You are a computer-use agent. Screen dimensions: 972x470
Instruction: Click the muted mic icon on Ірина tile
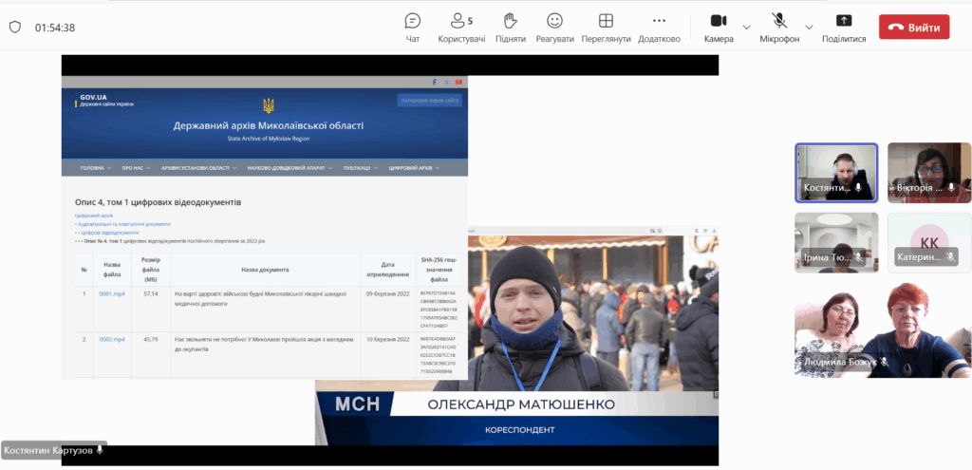pos(858,256)
